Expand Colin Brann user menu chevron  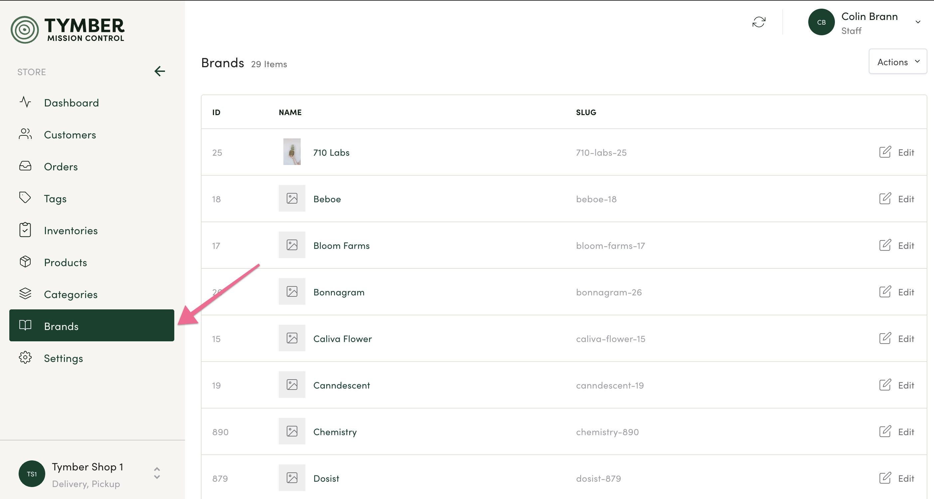[918, 22]
